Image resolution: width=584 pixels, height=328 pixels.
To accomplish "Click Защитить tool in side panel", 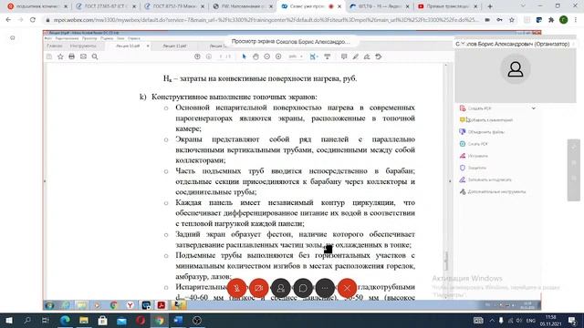I will [473, 168].
